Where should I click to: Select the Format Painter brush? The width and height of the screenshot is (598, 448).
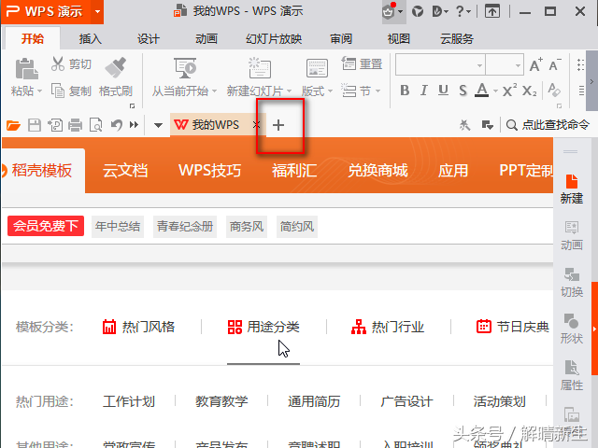[x=116, y=68]
